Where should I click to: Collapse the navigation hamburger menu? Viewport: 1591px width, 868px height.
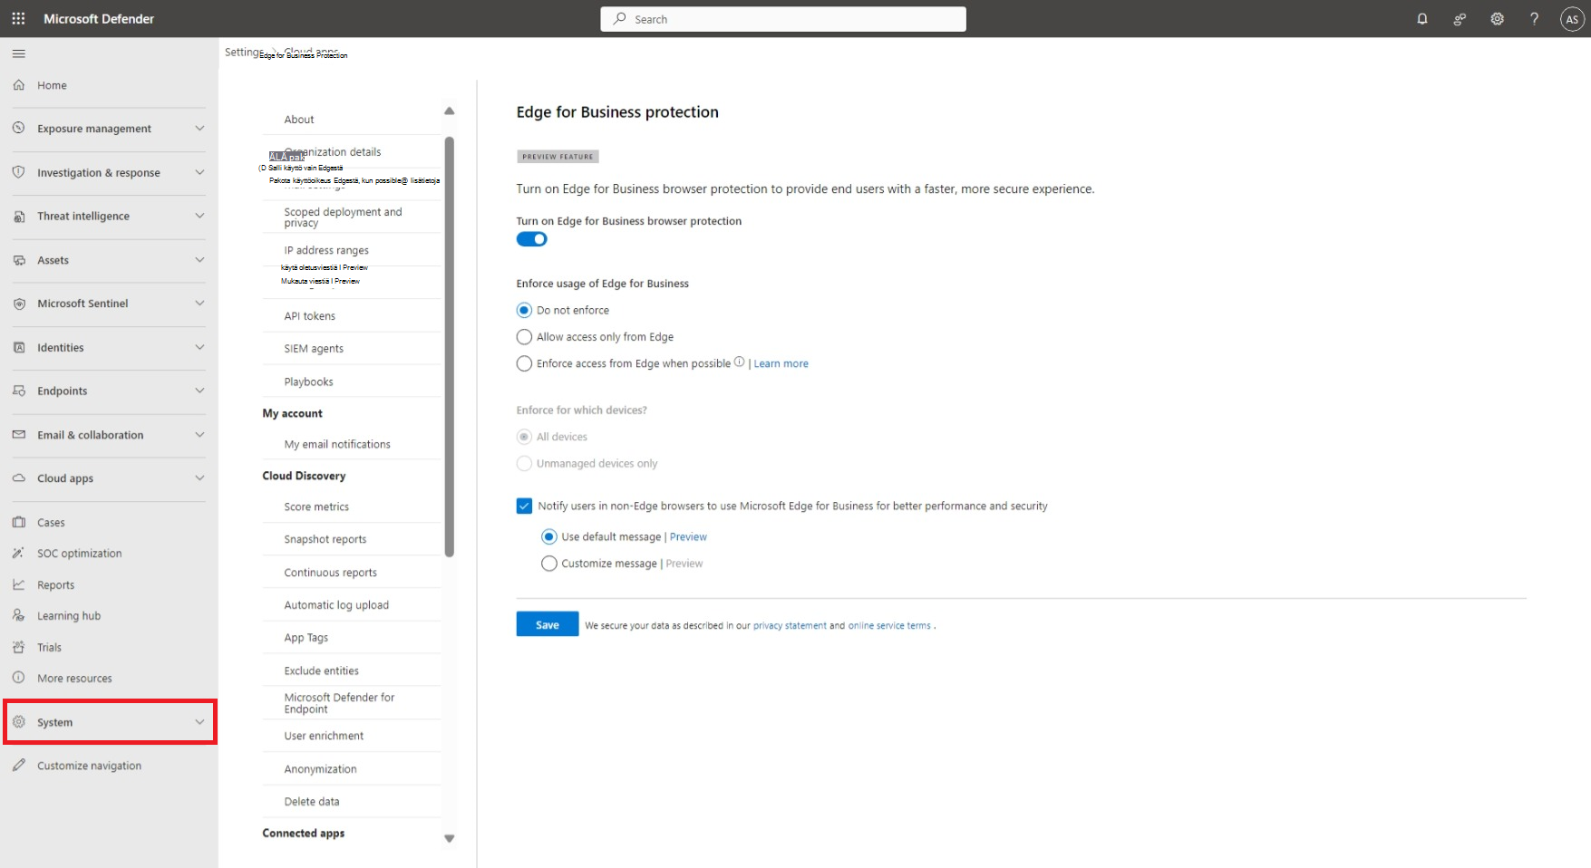18,54
